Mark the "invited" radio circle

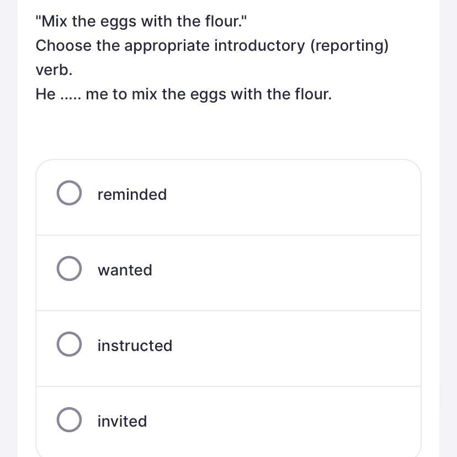coord(70,421)
